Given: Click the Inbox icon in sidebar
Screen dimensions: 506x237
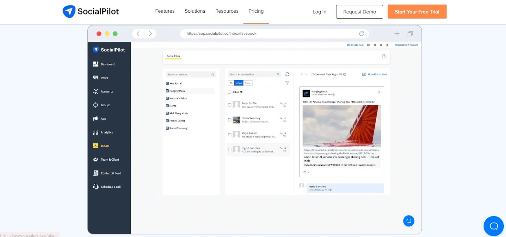Looking at the screenshot, I should pyautogui.click(x=96, y=146).
